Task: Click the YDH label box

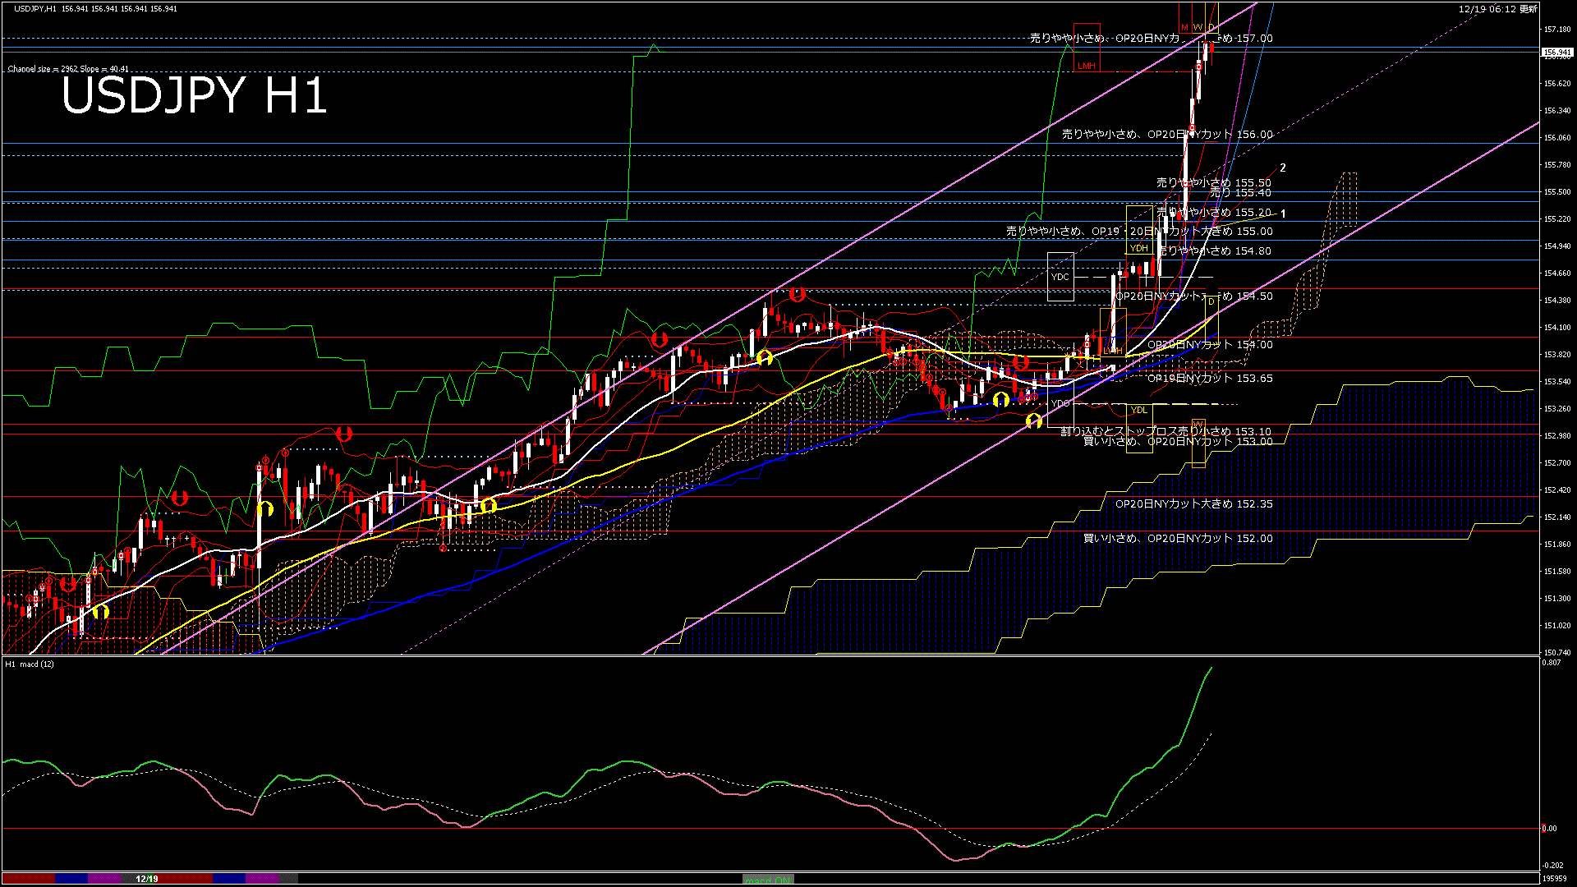Action: (x=1138, y=248)
